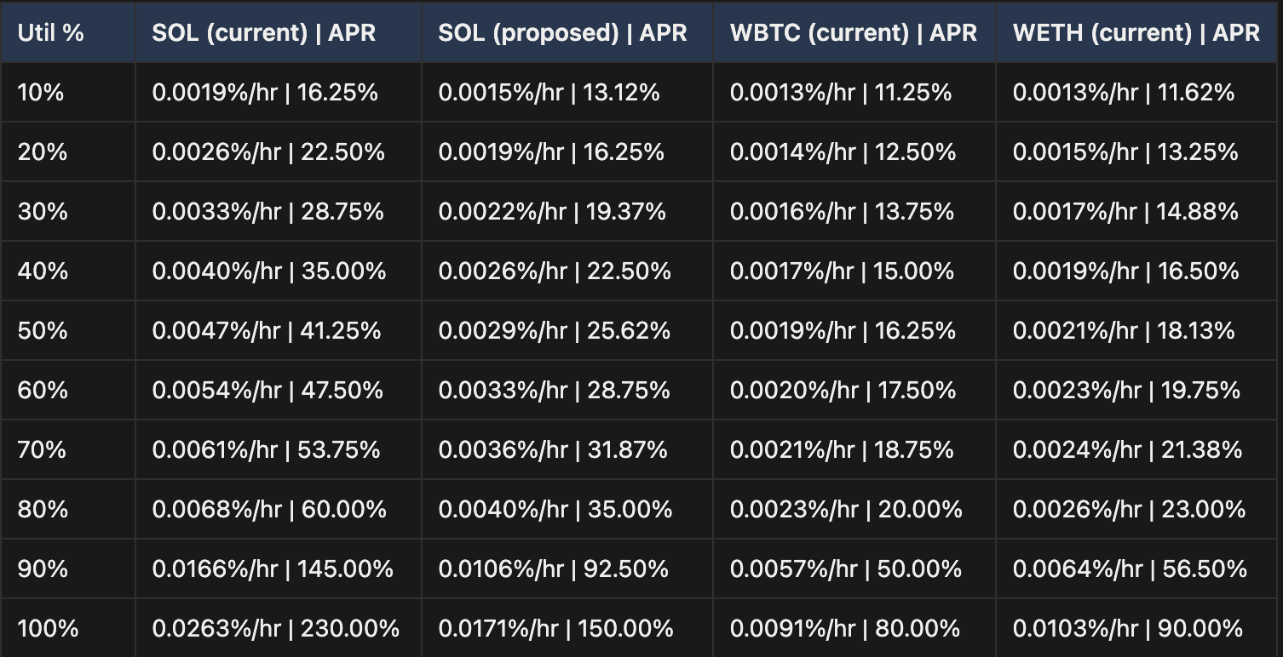Click the 0.0036%/hr | 31.87% cell
This screenshot has height=657, width=1283.
coord(553,449)
